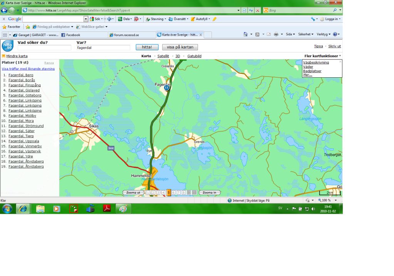Switch map view to Satellit
The width and height of the screenshot is (394, 276).
pyautogui.click(x=163, y=56)
